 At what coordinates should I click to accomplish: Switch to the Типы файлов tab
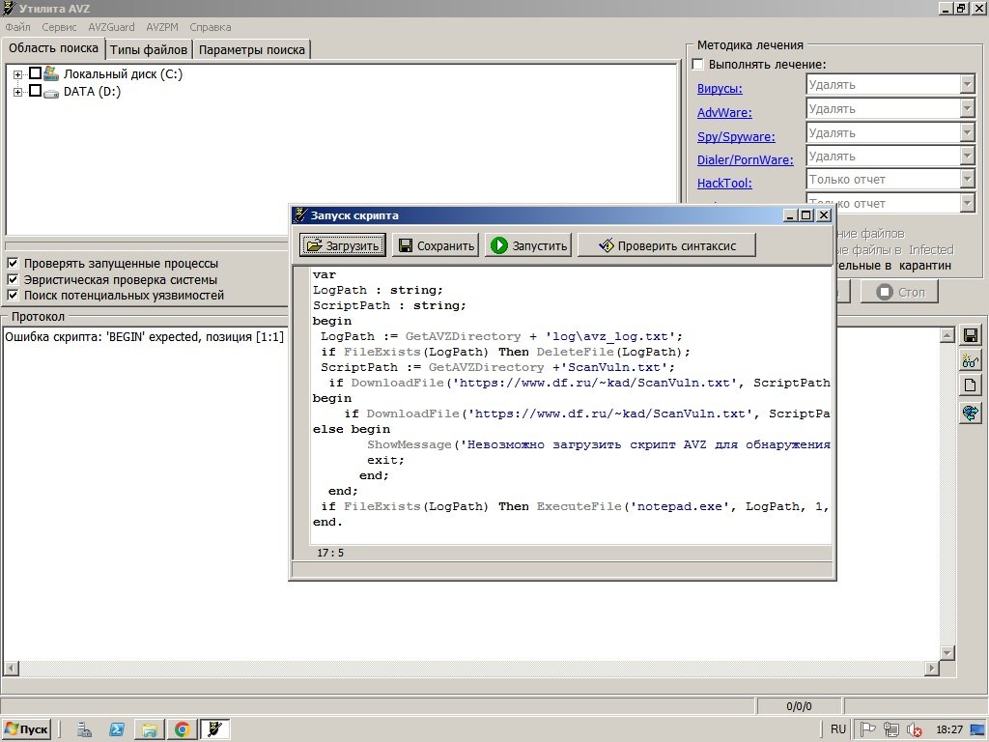(149, 49)
